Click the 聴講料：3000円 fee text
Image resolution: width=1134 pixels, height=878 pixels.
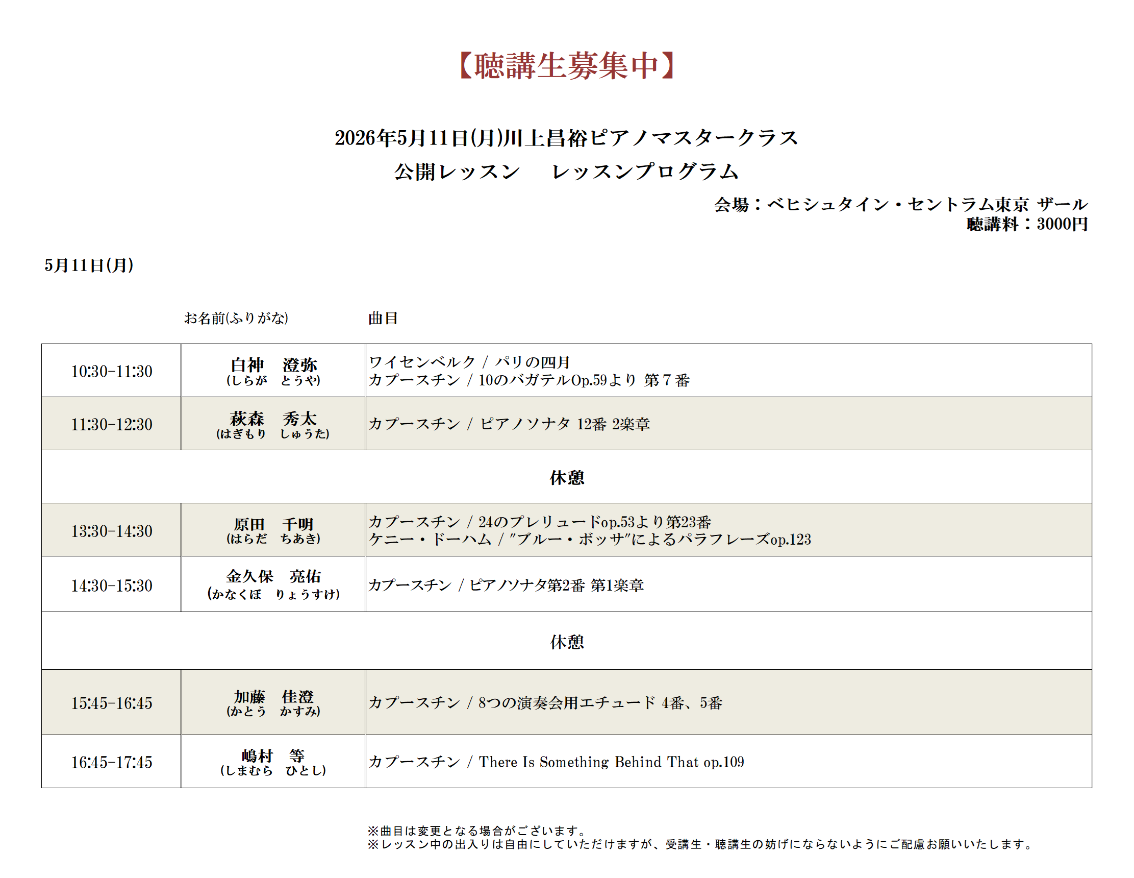(1026, 225)
